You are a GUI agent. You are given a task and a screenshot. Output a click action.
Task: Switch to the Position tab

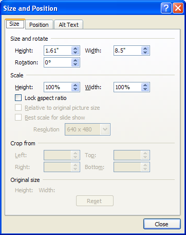[39, 25]
